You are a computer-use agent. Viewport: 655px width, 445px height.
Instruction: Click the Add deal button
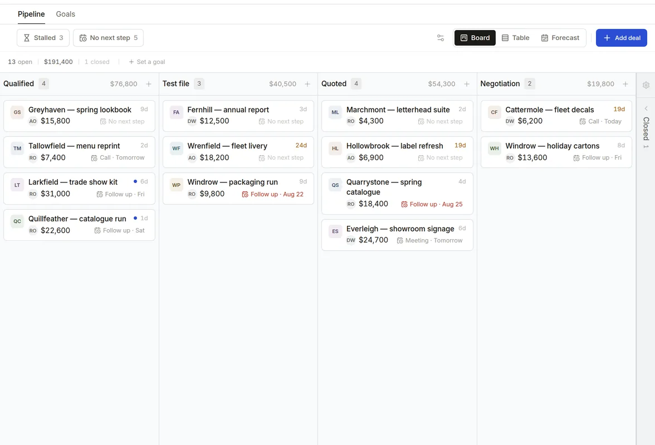pyautogui.click(x=621, y=38)
